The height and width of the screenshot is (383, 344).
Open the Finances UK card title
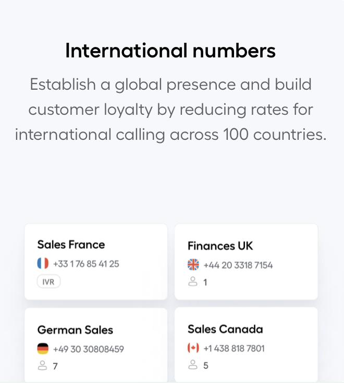(x=220, y=246)
